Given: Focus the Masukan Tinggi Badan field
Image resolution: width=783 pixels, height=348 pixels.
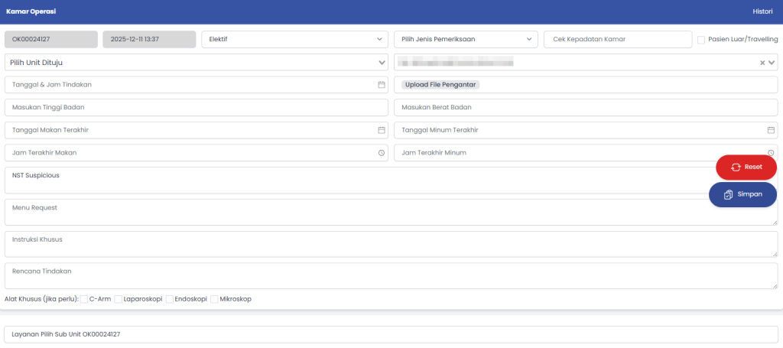Looking at the screenshot, I should coord(197,108).
